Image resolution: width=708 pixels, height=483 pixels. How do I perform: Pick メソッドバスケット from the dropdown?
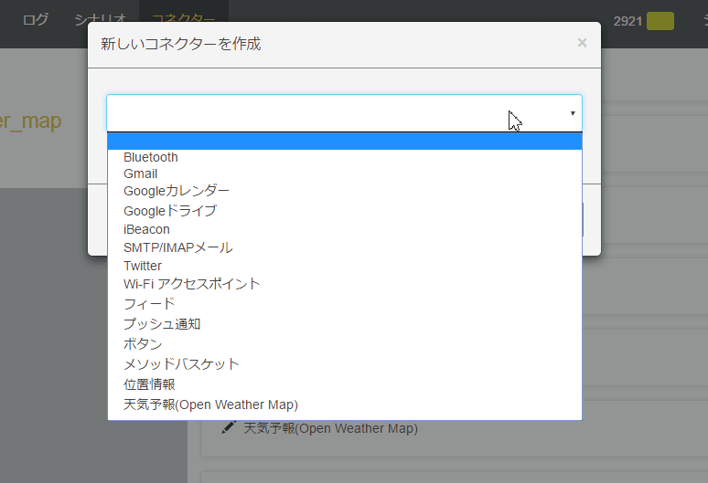(x=181, y=363)
